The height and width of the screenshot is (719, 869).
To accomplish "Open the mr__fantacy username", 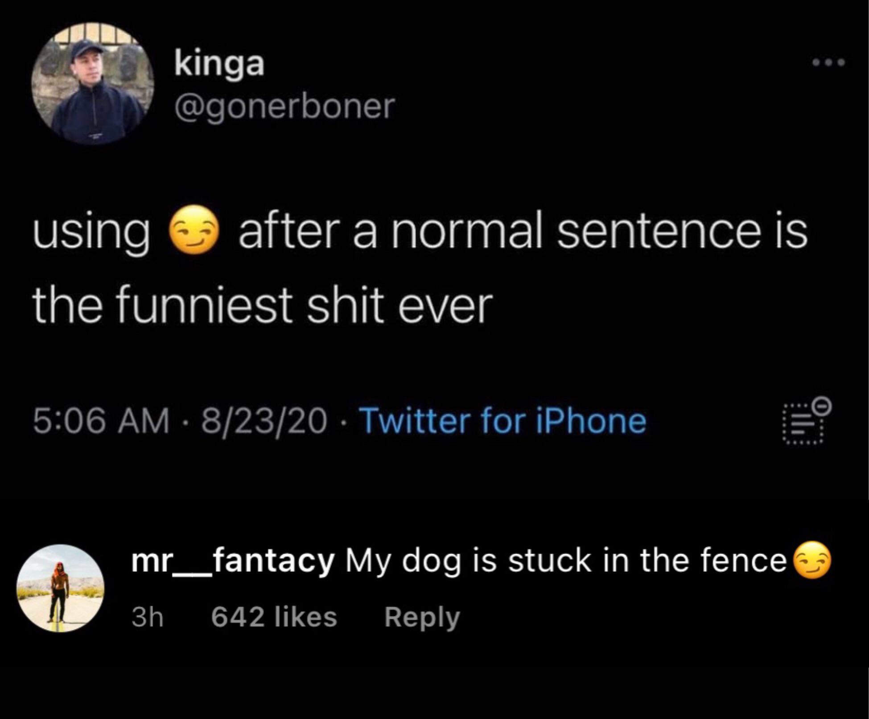I will (232, 561).
